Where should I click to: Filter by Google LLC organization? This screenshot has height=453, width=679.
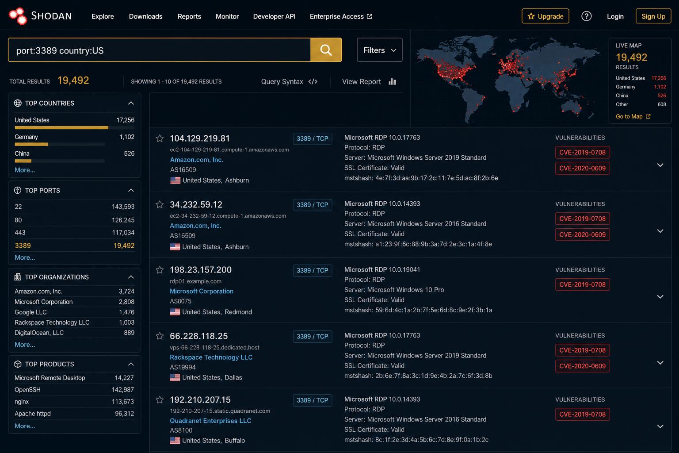(x=74, y=312)
